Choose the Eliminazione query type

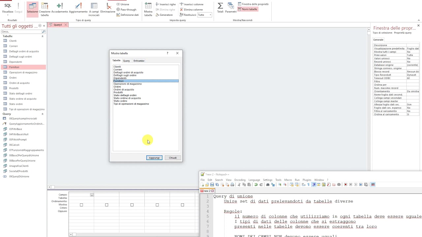[108, 9]
